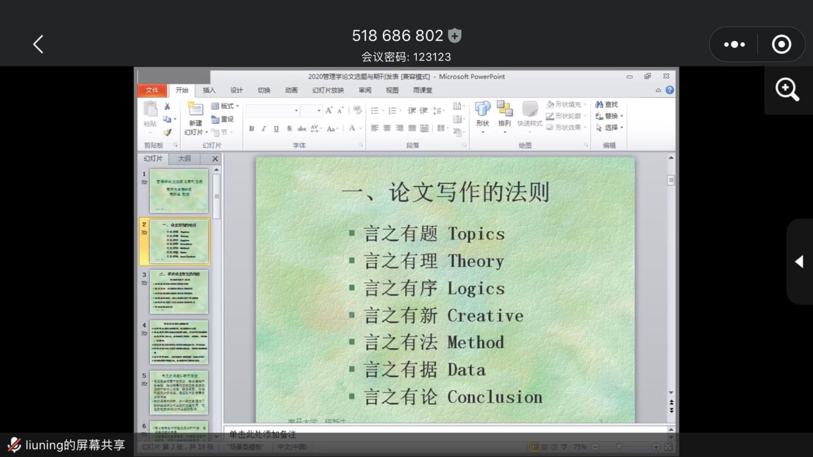Open the 审阅 ribbon tab

coord(365,90)
